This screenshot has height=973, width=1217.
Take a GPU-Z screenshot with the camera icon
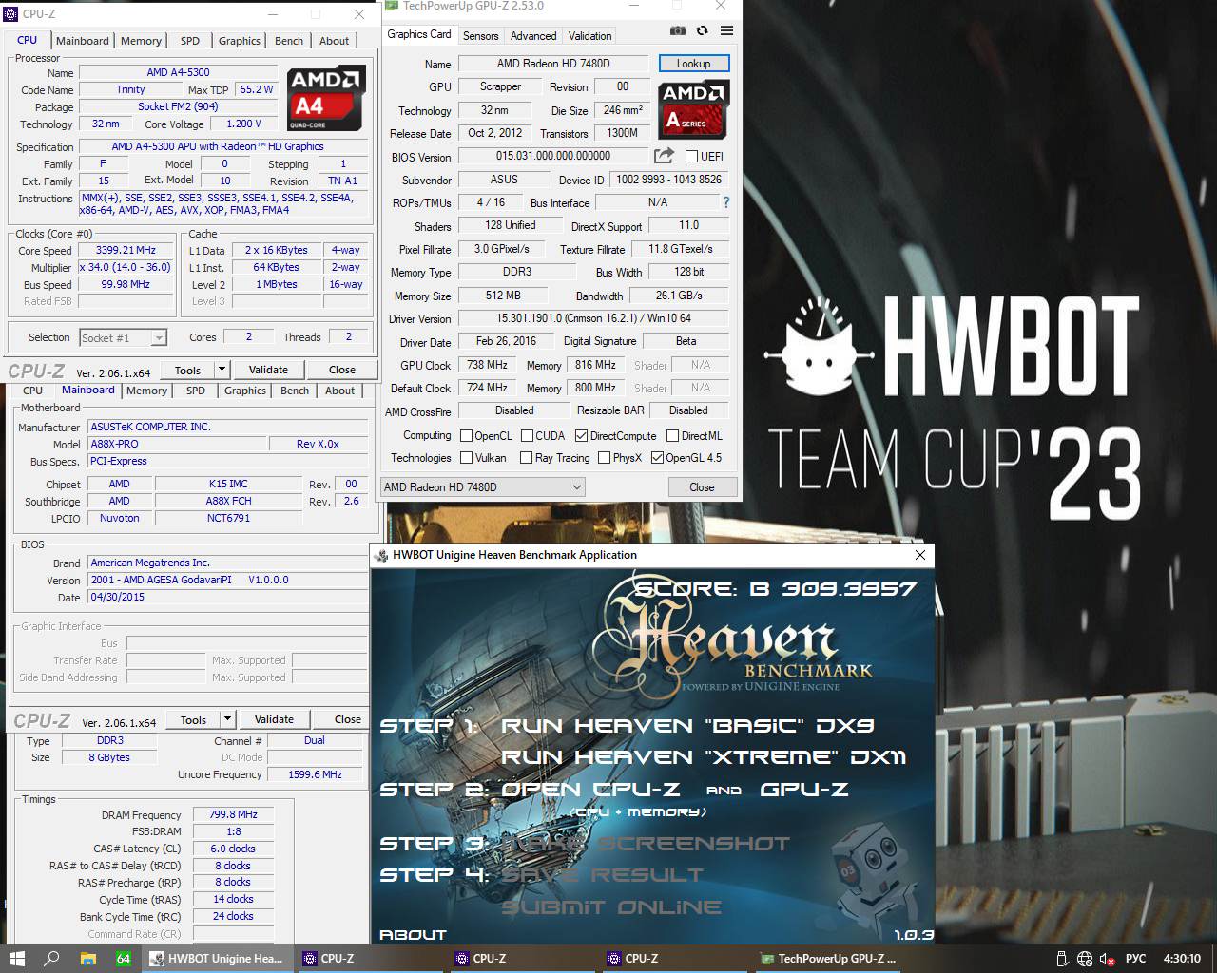coord(677,30)
